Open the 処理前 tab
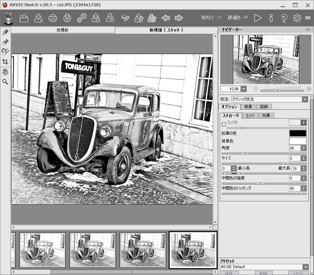The height and width of the screenshot is (275, 314). point(63,30)
